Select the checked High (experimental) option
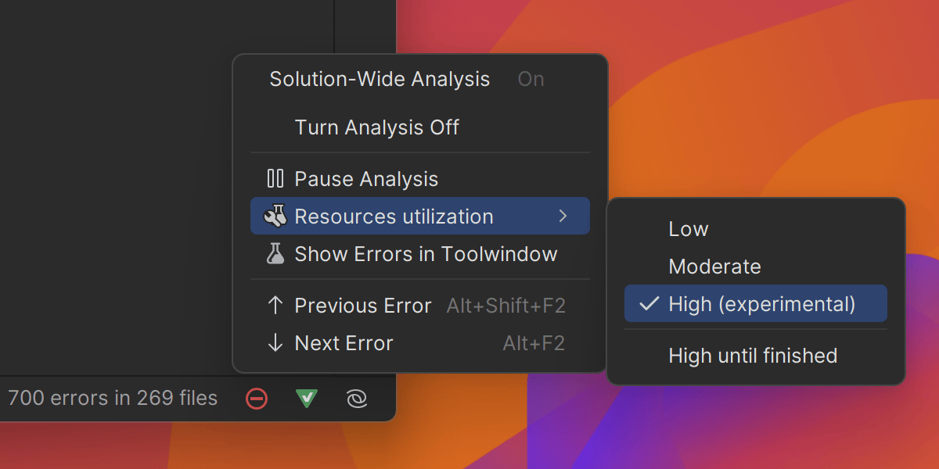 point(761,304)
